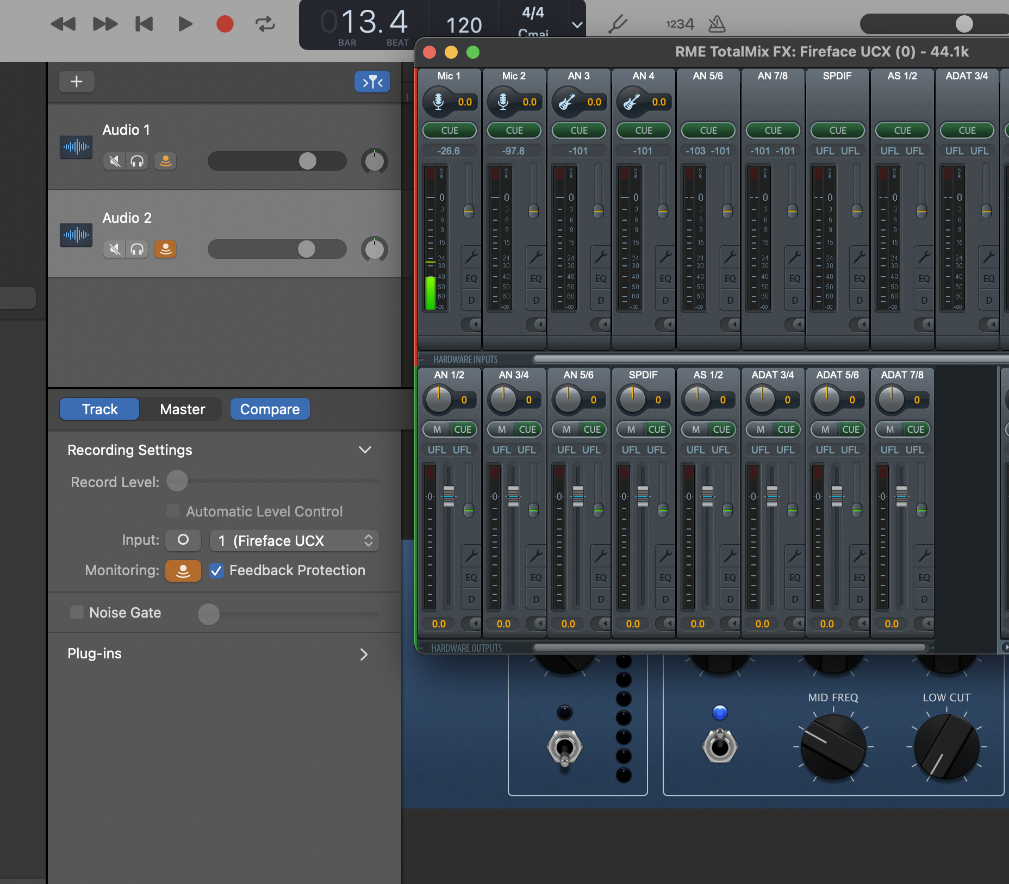Mute the Audio 1 track
The height and width of the screenshot is (884, 1009).
pos(114,161)
